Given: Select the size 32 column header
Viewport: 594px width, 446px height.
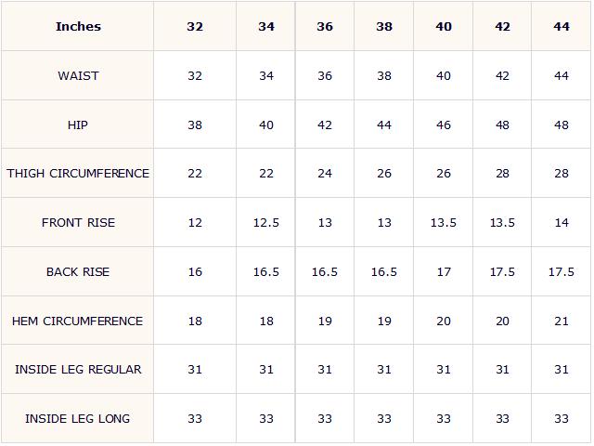Looking at the screenshot, I should click(x=195, y=27).
